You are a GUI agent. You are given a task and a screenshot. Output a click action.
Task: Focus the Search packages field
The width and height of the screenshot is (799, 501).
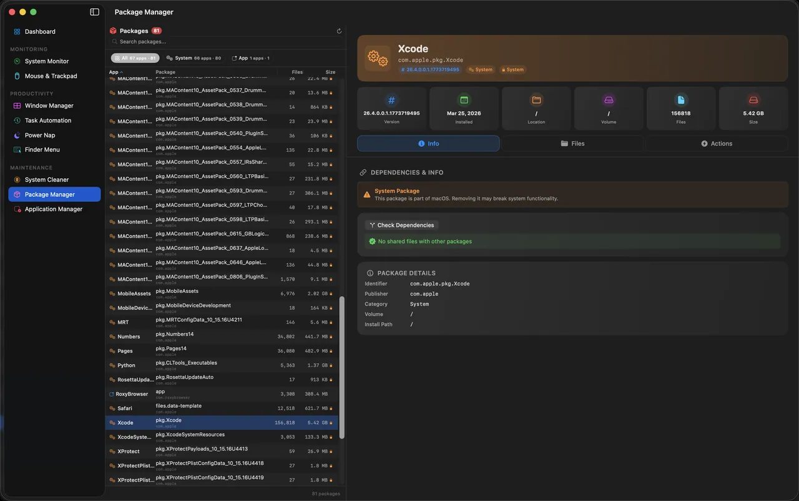[226, 42]
